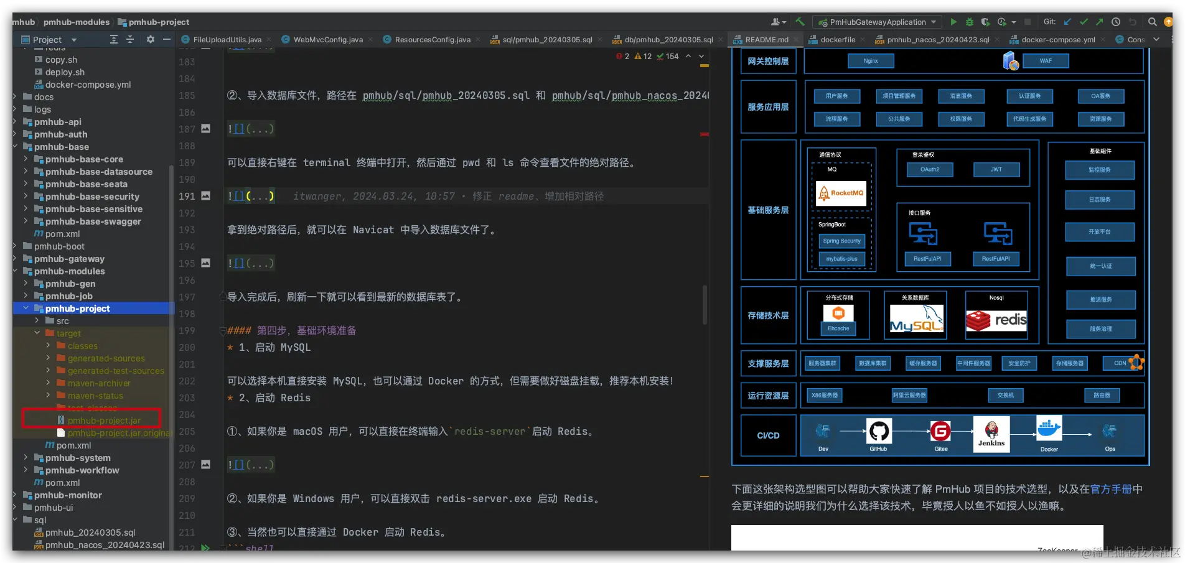
Task: Build project with the green hammer icon
Action: [800, 22]
